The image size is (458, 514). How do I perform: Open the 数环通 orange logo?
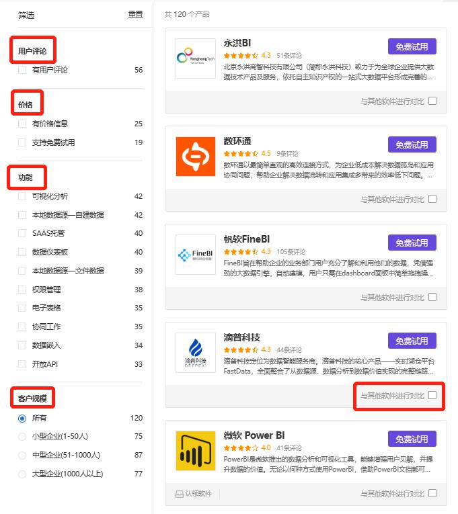coord(196,157)
